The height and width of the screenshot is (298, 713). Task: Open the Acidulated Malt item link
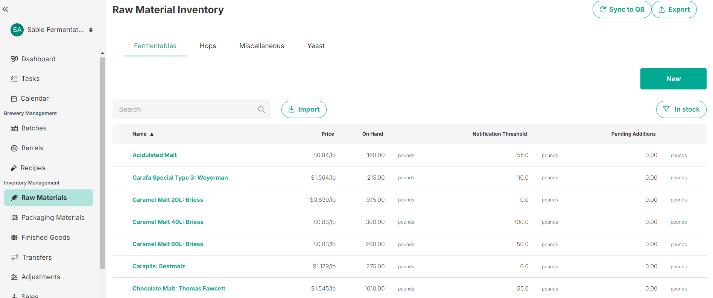tap(155, 155)
